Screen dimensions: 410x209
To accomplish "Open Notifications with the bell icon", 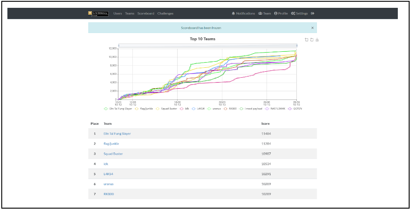I will [x=243, y=13].
